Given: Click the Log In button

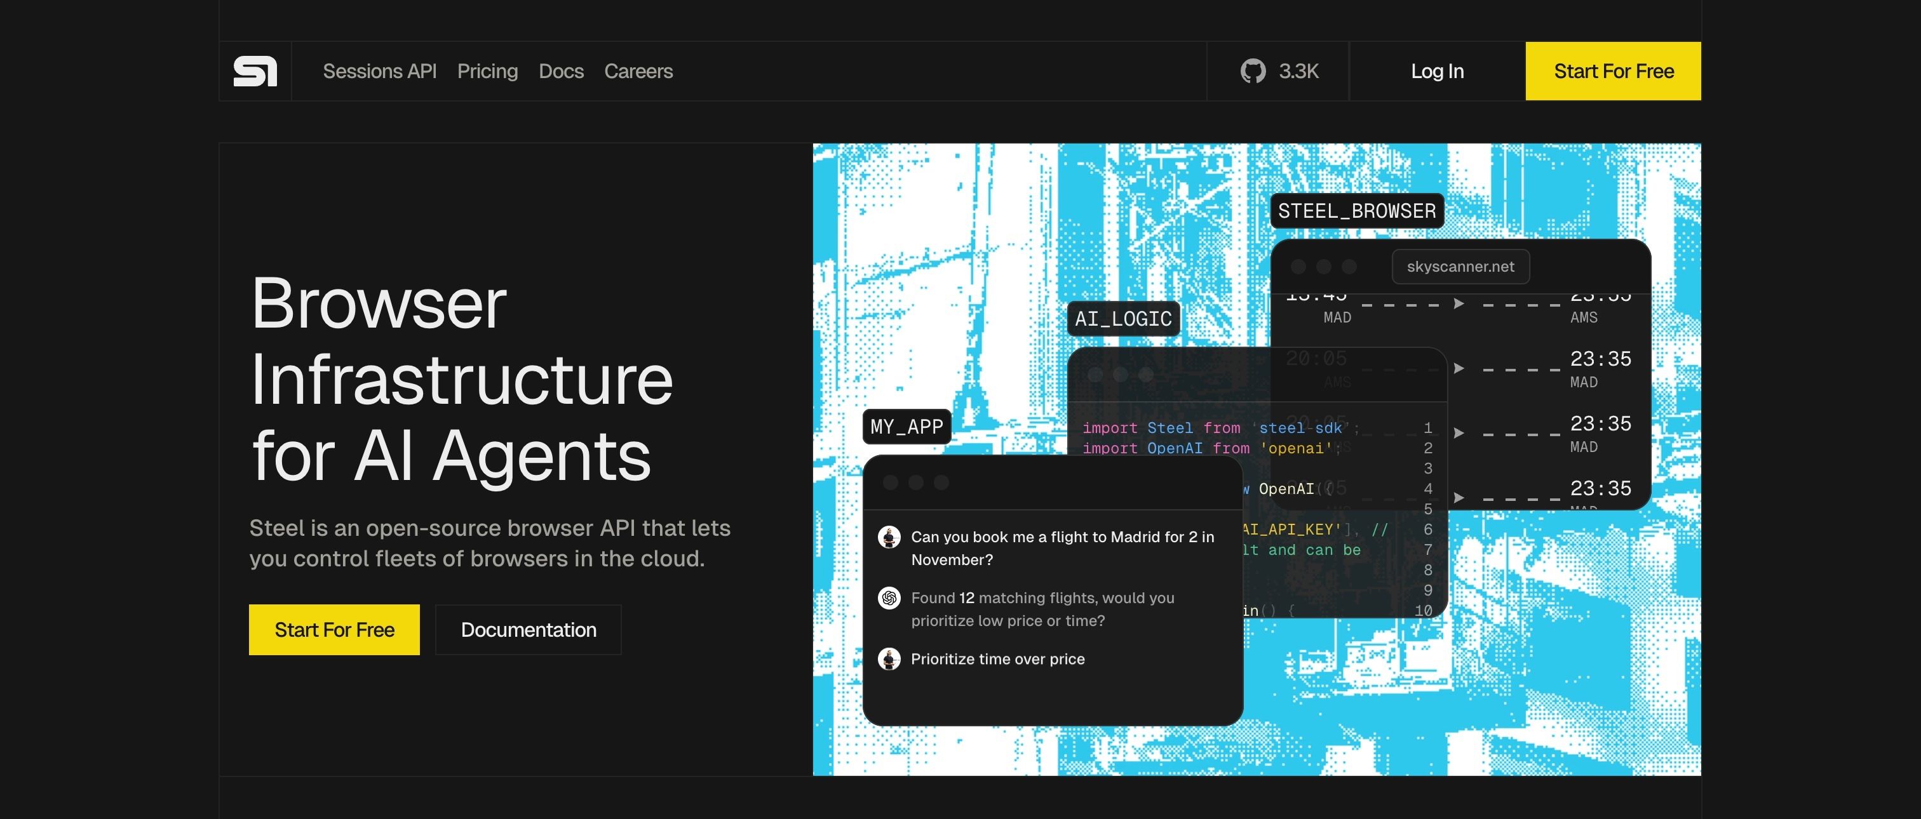Looking at the screenshot, I should (1437, 71).
